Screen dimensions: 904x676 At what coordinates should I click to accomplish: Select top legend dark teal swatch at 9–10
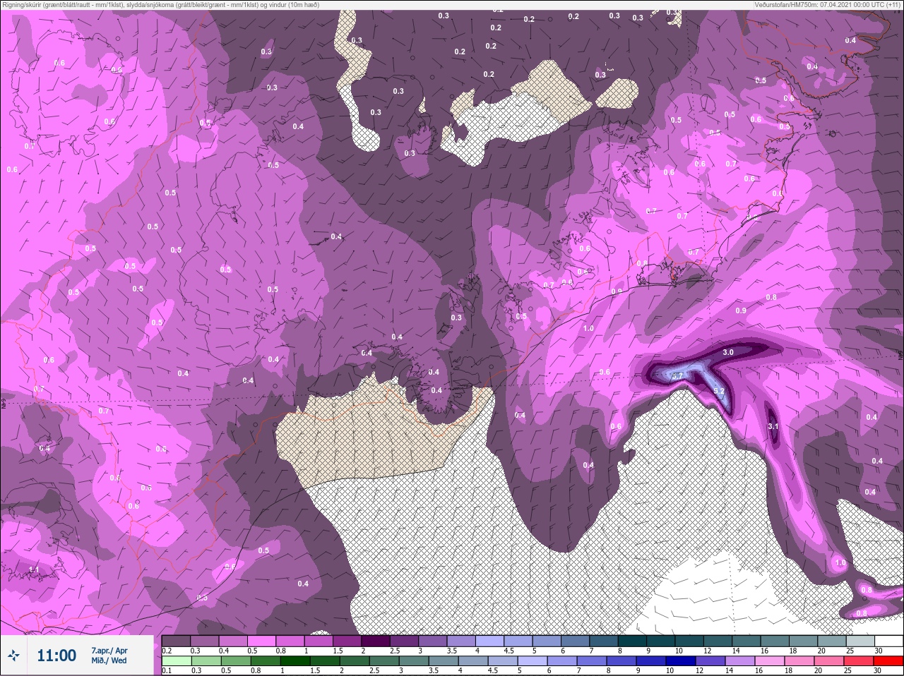pyautogui.click(x=661, y=641)
